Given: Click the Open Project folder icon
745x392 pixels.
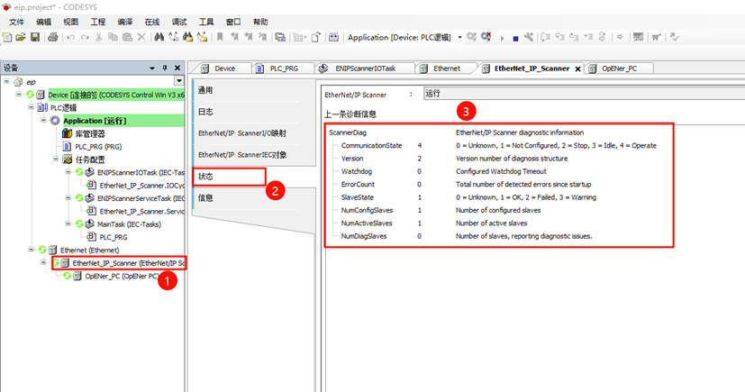Looking at the screenshot, I should click(x=21, y=37).
